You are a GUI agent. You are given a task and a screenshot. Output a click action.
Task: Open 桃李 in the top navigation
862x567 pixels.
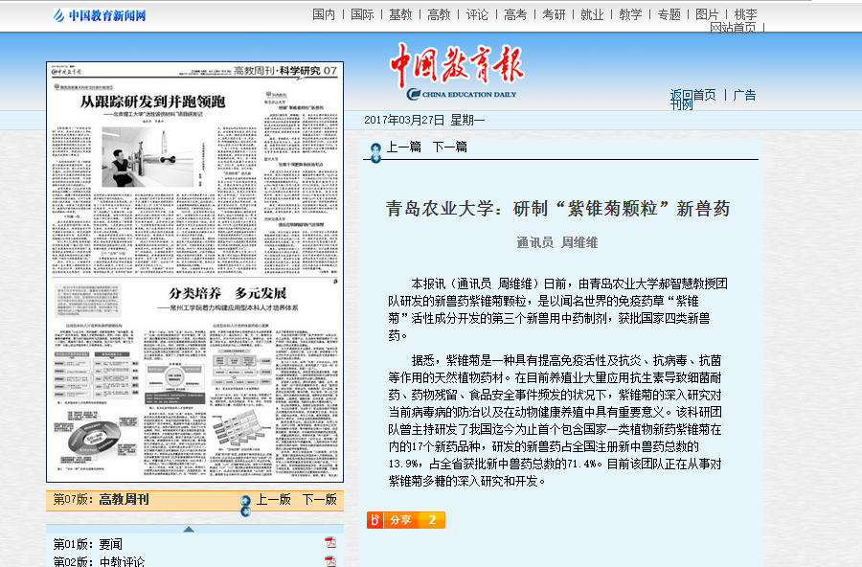pyautogui.click(x=745, y=14)
